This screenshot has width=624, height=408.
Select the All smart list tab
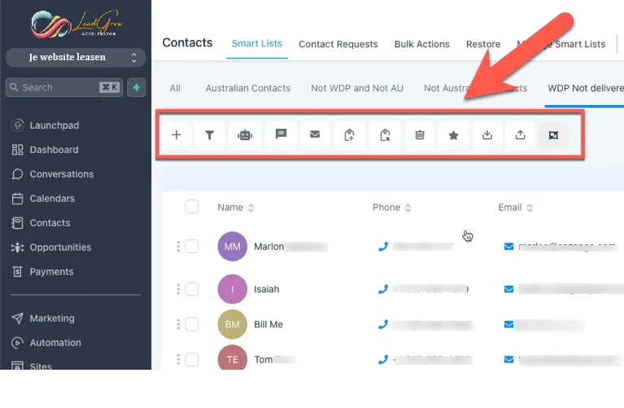175,88
